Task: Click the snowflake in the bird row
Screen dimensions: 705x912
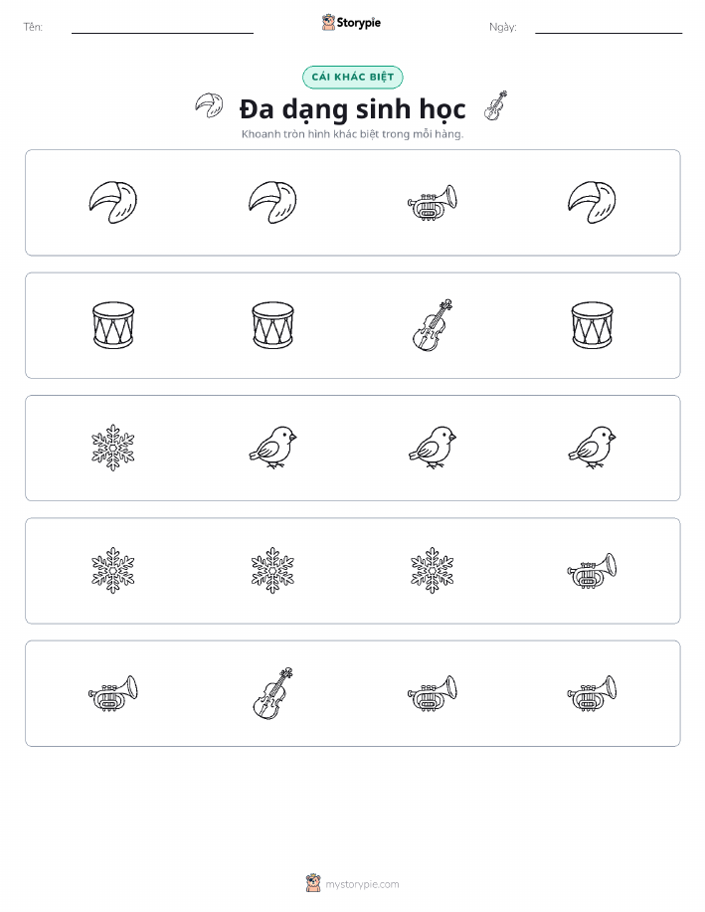Action: [x=112, y=448]
